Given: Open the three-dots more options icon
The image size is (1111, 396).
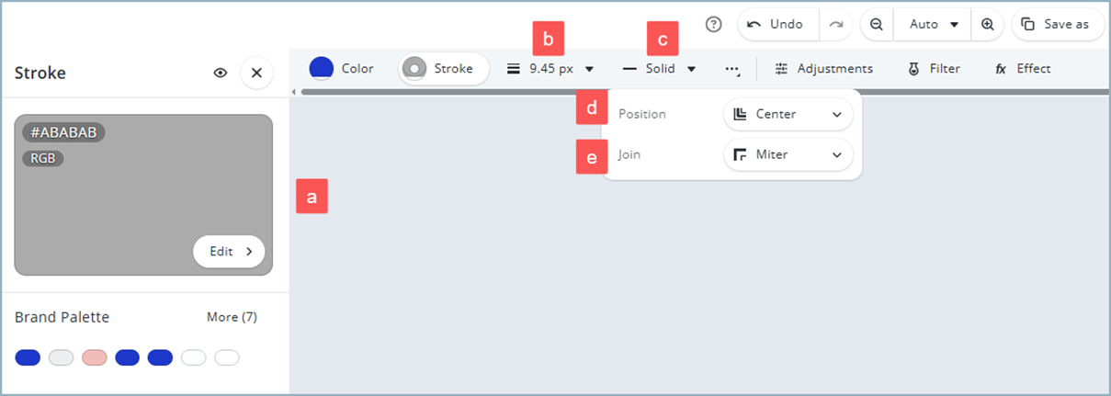Looking at the screenshot, I should point(732,69).
